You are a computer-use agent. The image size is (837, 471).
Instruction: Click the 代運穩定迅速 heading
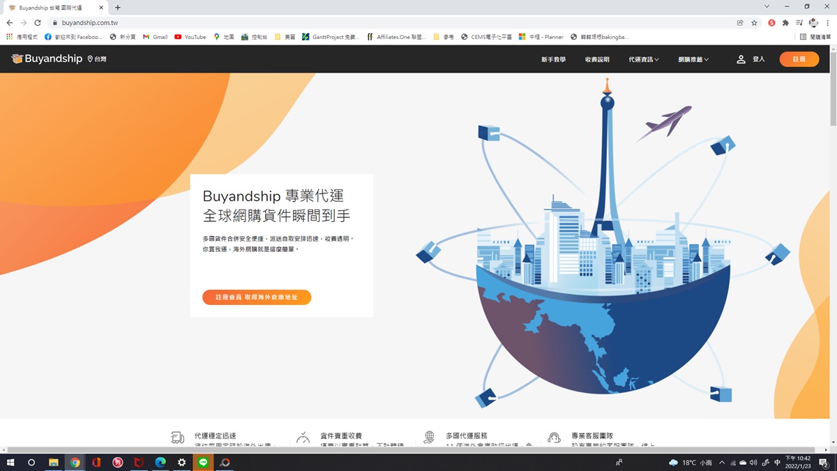click(x=216, y=435)
